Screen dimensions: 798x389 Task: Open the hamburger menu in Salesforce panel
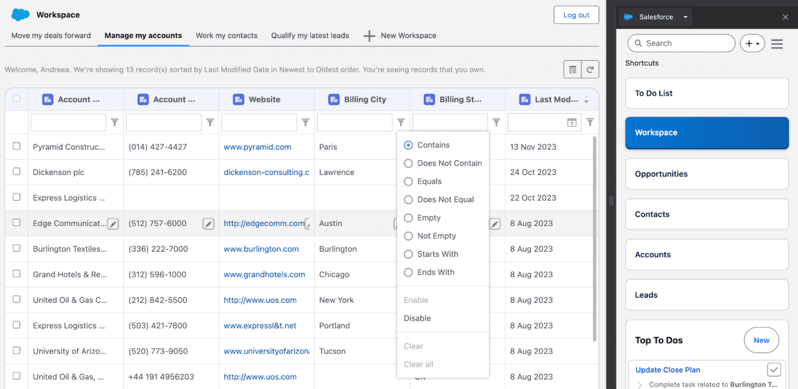tap(777, 44)
